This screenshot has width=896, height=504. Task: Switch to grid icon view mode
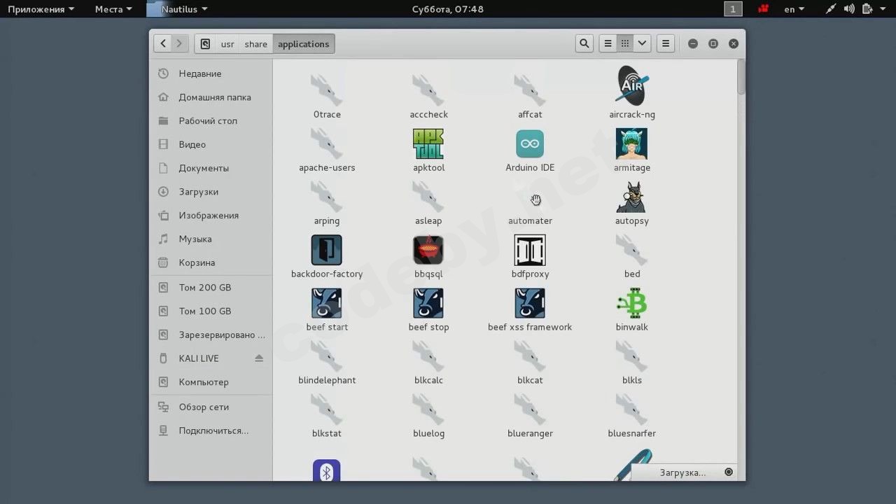[x=625, y=43]
